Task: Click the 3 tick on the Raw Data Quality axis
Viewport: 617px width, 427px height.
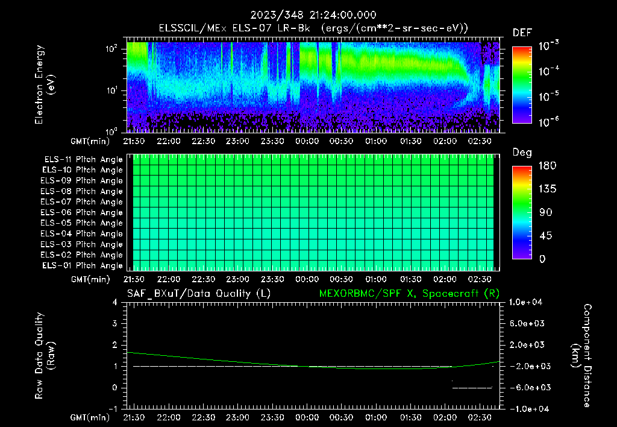Action: [x=115, y=323]
